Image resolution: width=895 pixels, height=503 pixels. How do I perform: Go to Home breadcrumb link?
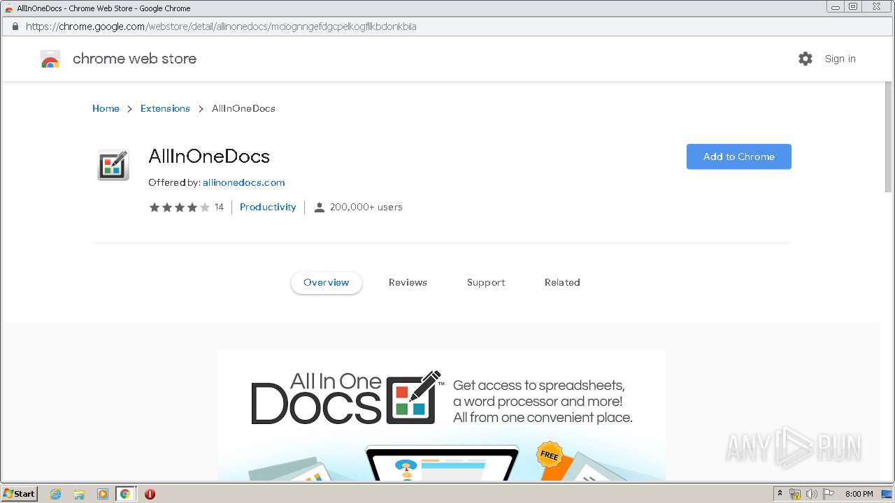click(106, 108)
